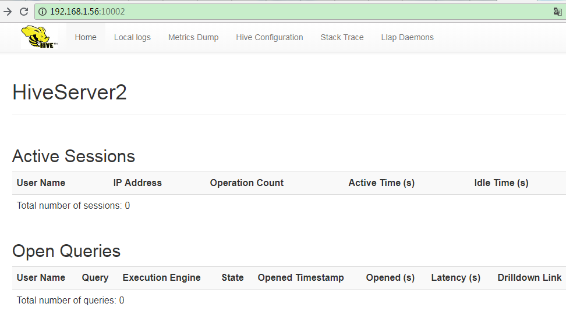View the Stack Trace page
This screenshot has height=325, width=566.
342,37
